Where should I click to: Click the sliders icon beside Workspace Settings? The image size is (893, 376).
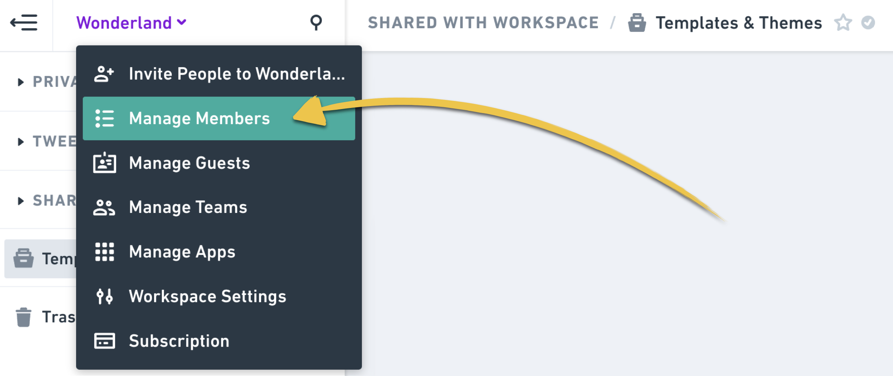point(104,297)
